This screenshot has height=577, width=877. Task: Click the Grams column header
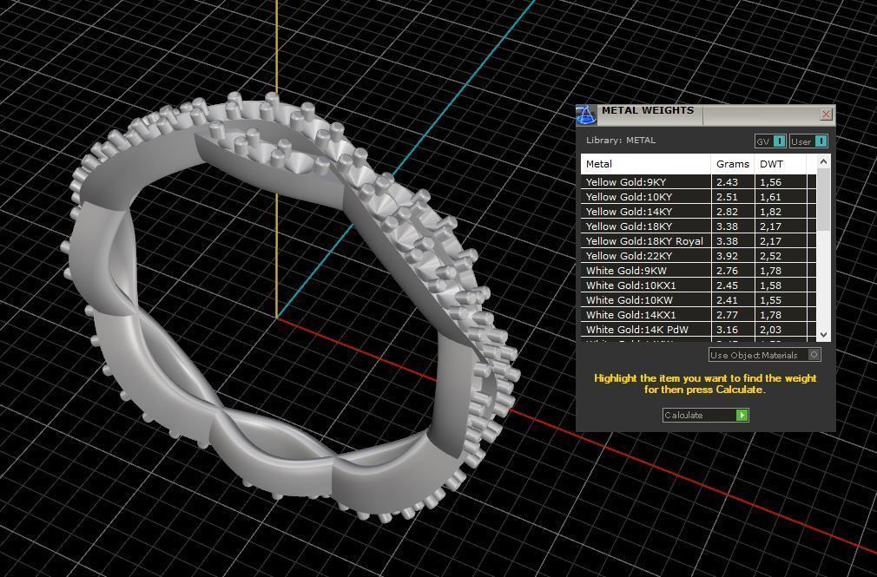733,164
